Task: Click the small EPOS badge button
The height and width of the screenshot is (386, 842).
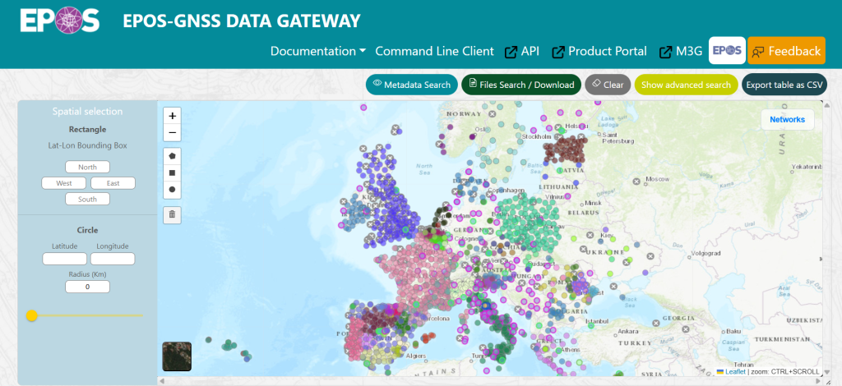Action: coord(727,51)
